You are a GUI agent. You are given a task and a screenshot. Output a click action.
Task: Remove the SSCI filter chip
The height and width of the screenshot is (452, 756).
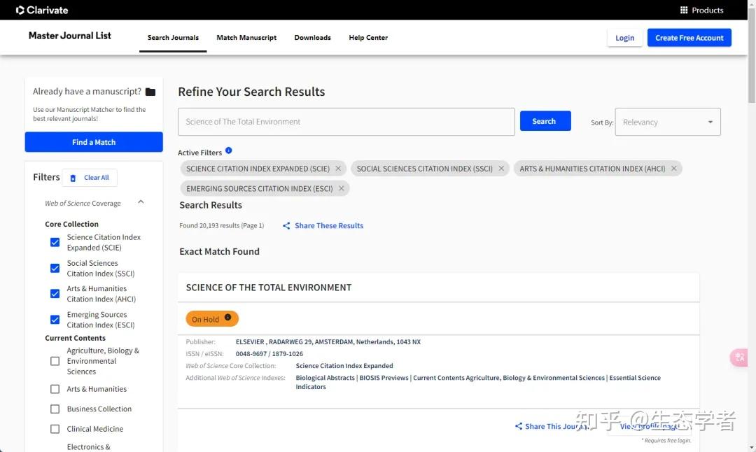click(501, 169)
